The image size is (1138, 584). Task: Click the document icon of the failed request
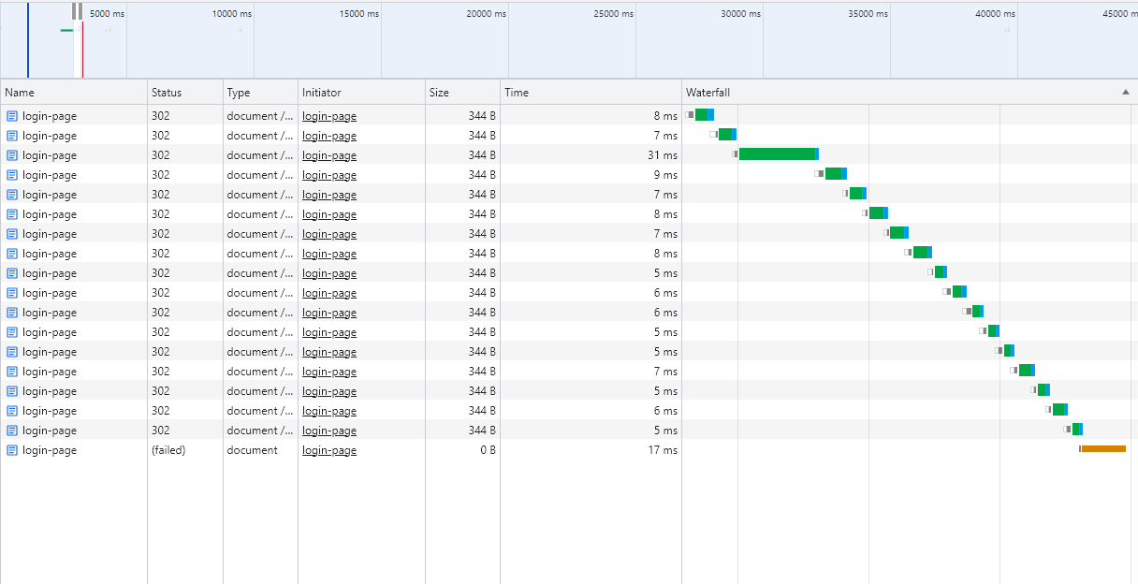pyautogui.click(x=12, y=450)
